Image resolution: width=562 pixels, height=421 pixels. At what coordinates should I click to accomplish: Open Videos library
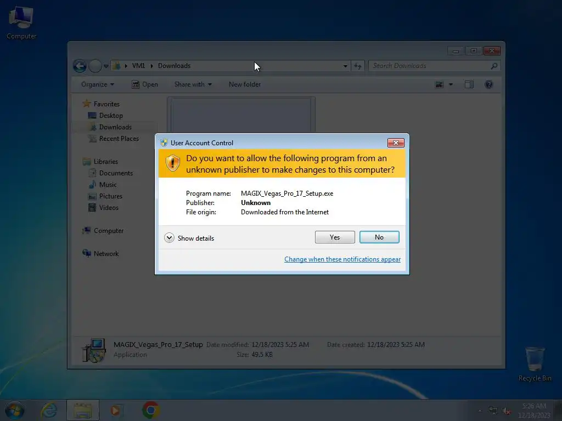(109, 208)
